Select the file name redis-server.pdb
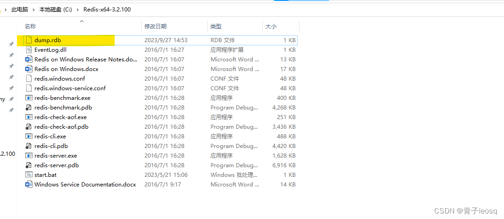This screenshot has width=504, height=219. (x=56, y=165)
